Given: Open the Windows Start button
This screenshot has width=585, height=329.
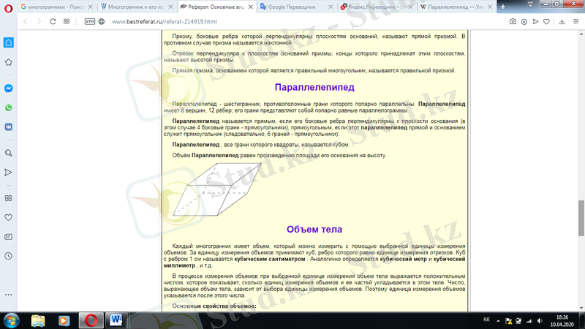Looking at the screenshot, I should [11, 320].
